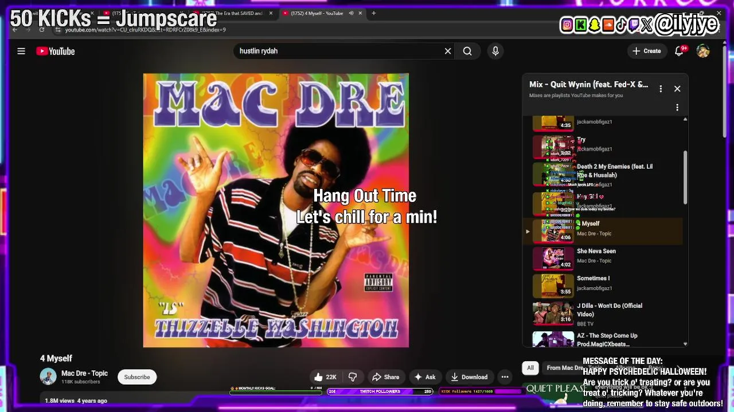This screenshot has height=412, width=734.
Task: Click 'Mix - Quit Wynin' playlist title
Action: pos(589,85)
